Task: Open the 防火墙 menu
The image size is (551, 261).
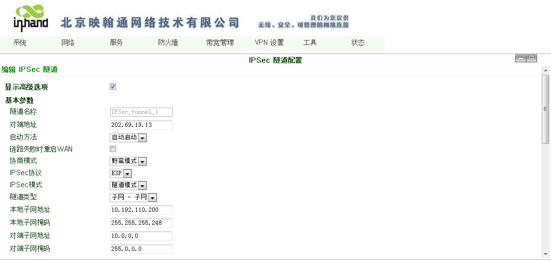Action: (x=168, y=43)
